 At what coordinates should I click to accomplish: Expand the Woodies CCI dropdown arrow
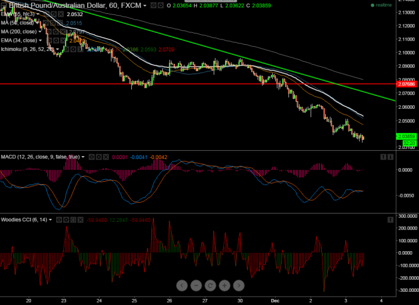50,220
